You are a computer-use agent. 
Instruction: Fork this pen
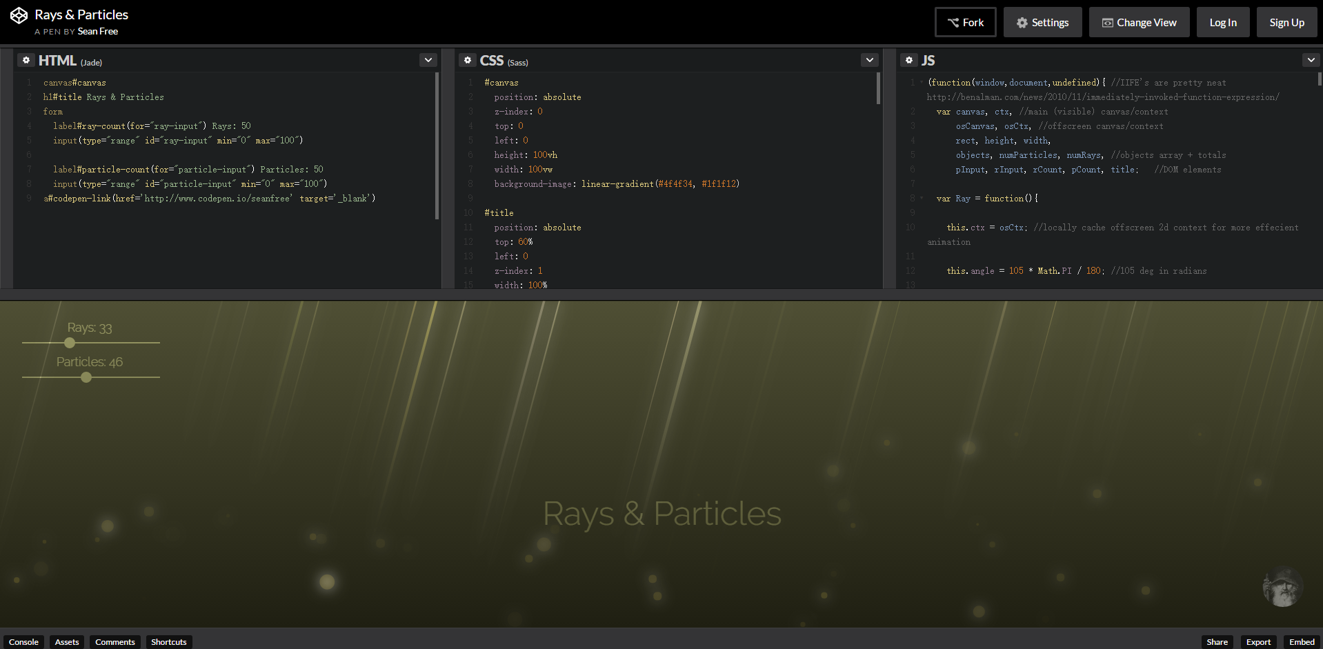tap(966, 22)
